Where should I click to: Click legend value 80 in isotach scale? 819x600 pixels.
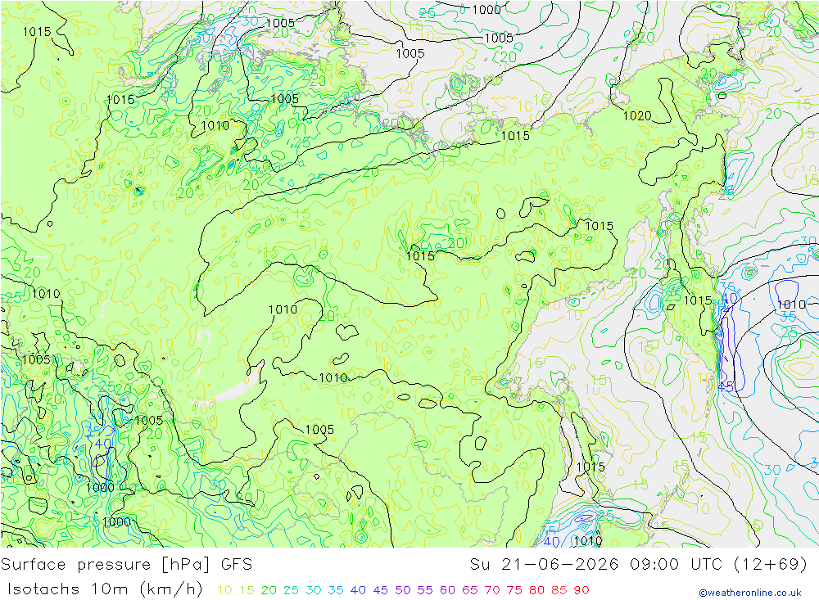536,590
